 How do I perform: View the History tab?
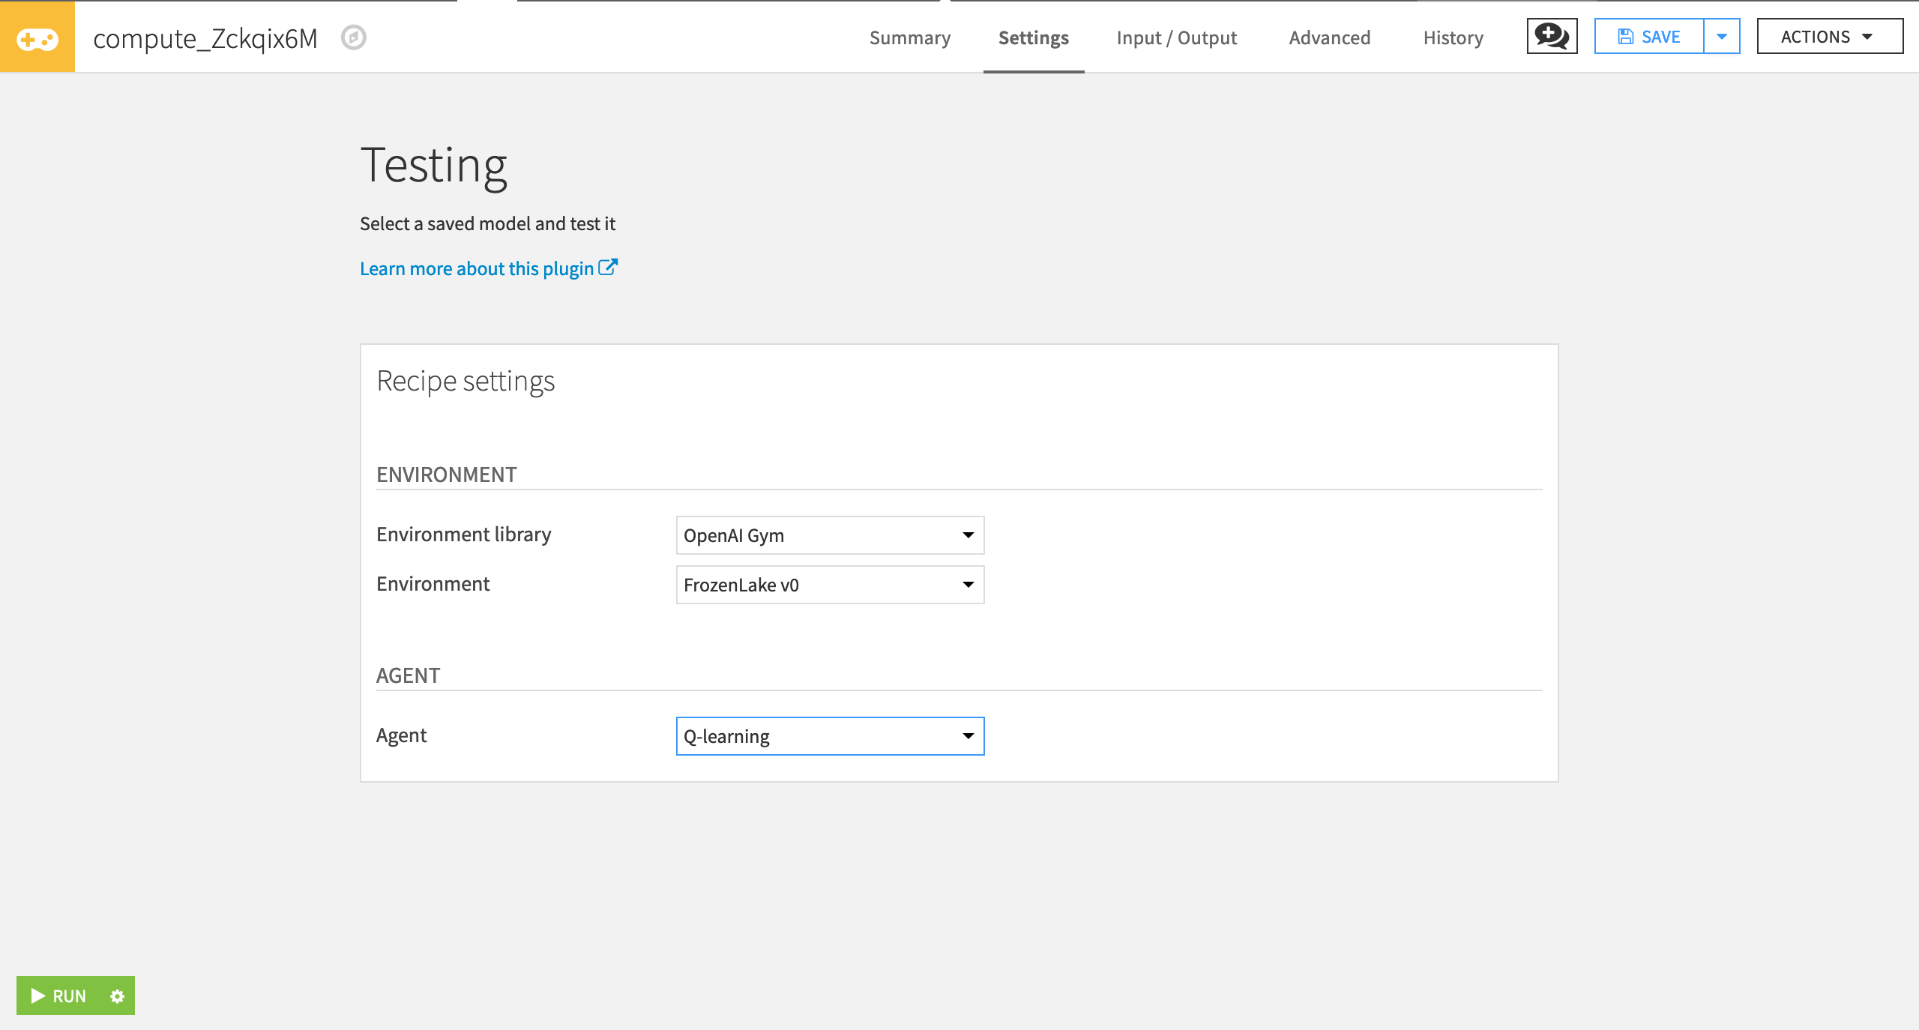click(x=1453, y=37)
